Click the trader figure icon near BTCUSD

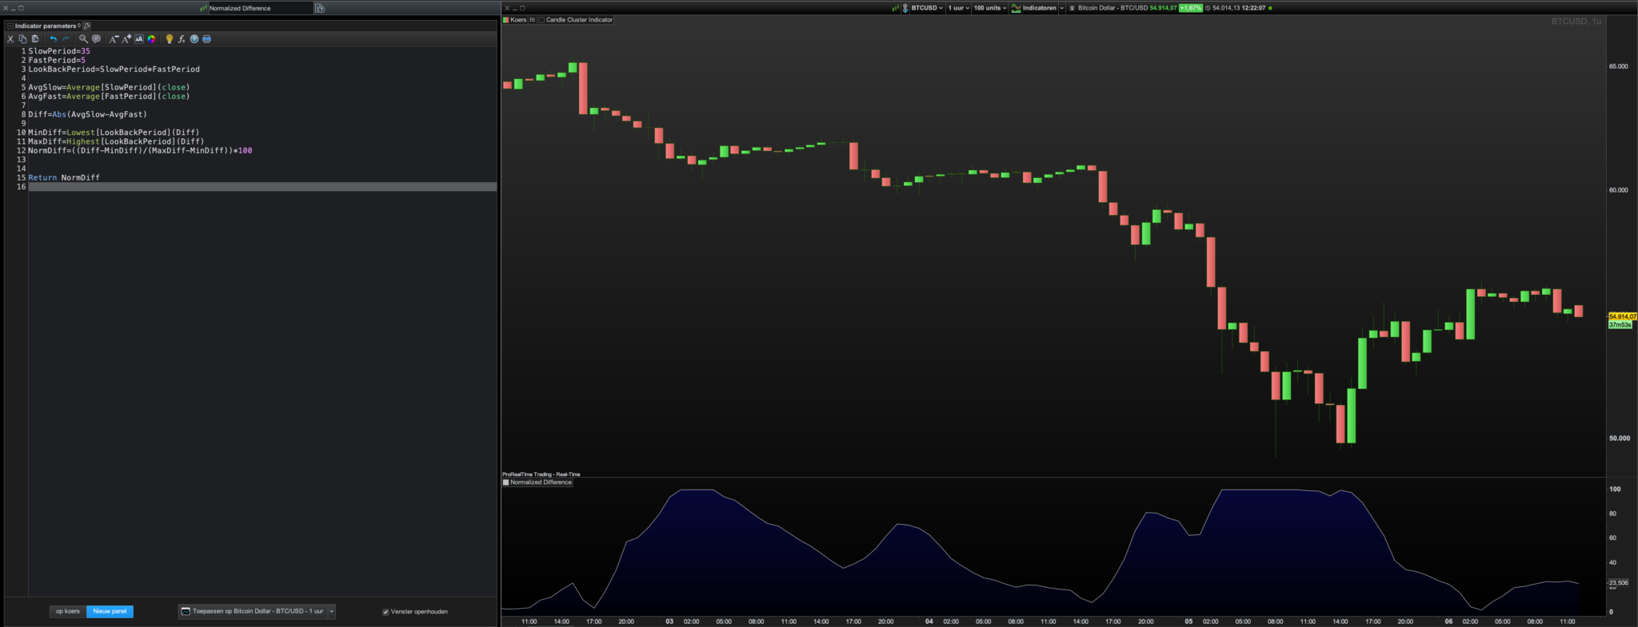[905, 8]
